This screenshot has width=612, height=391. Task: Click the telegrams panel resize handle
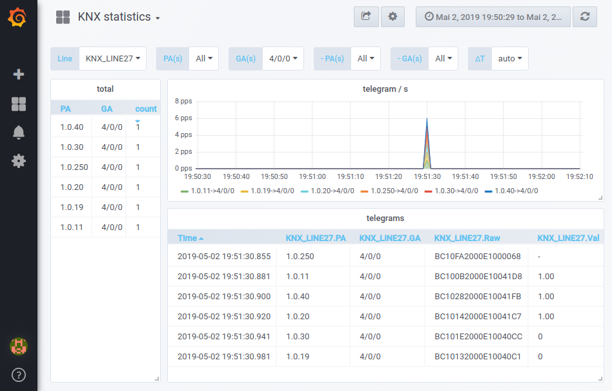point(600,379)
